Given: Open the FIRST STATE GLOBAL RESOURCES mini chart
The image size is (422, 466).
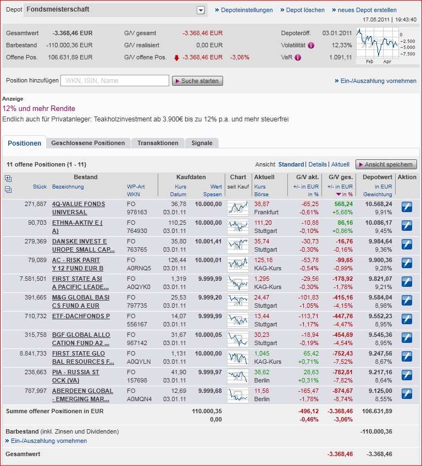Looking at the screenshot, I should (238, 358).
